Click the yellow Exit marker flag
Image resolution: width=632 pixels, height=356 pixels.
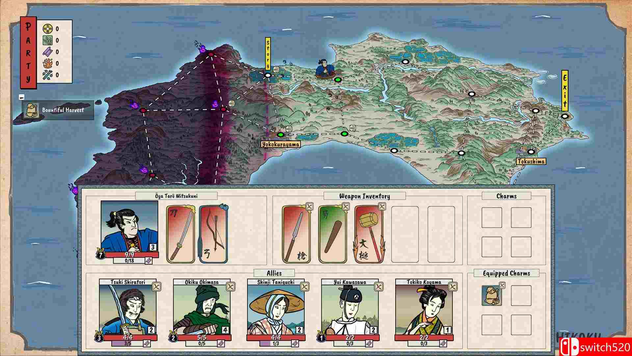(565, 91)
